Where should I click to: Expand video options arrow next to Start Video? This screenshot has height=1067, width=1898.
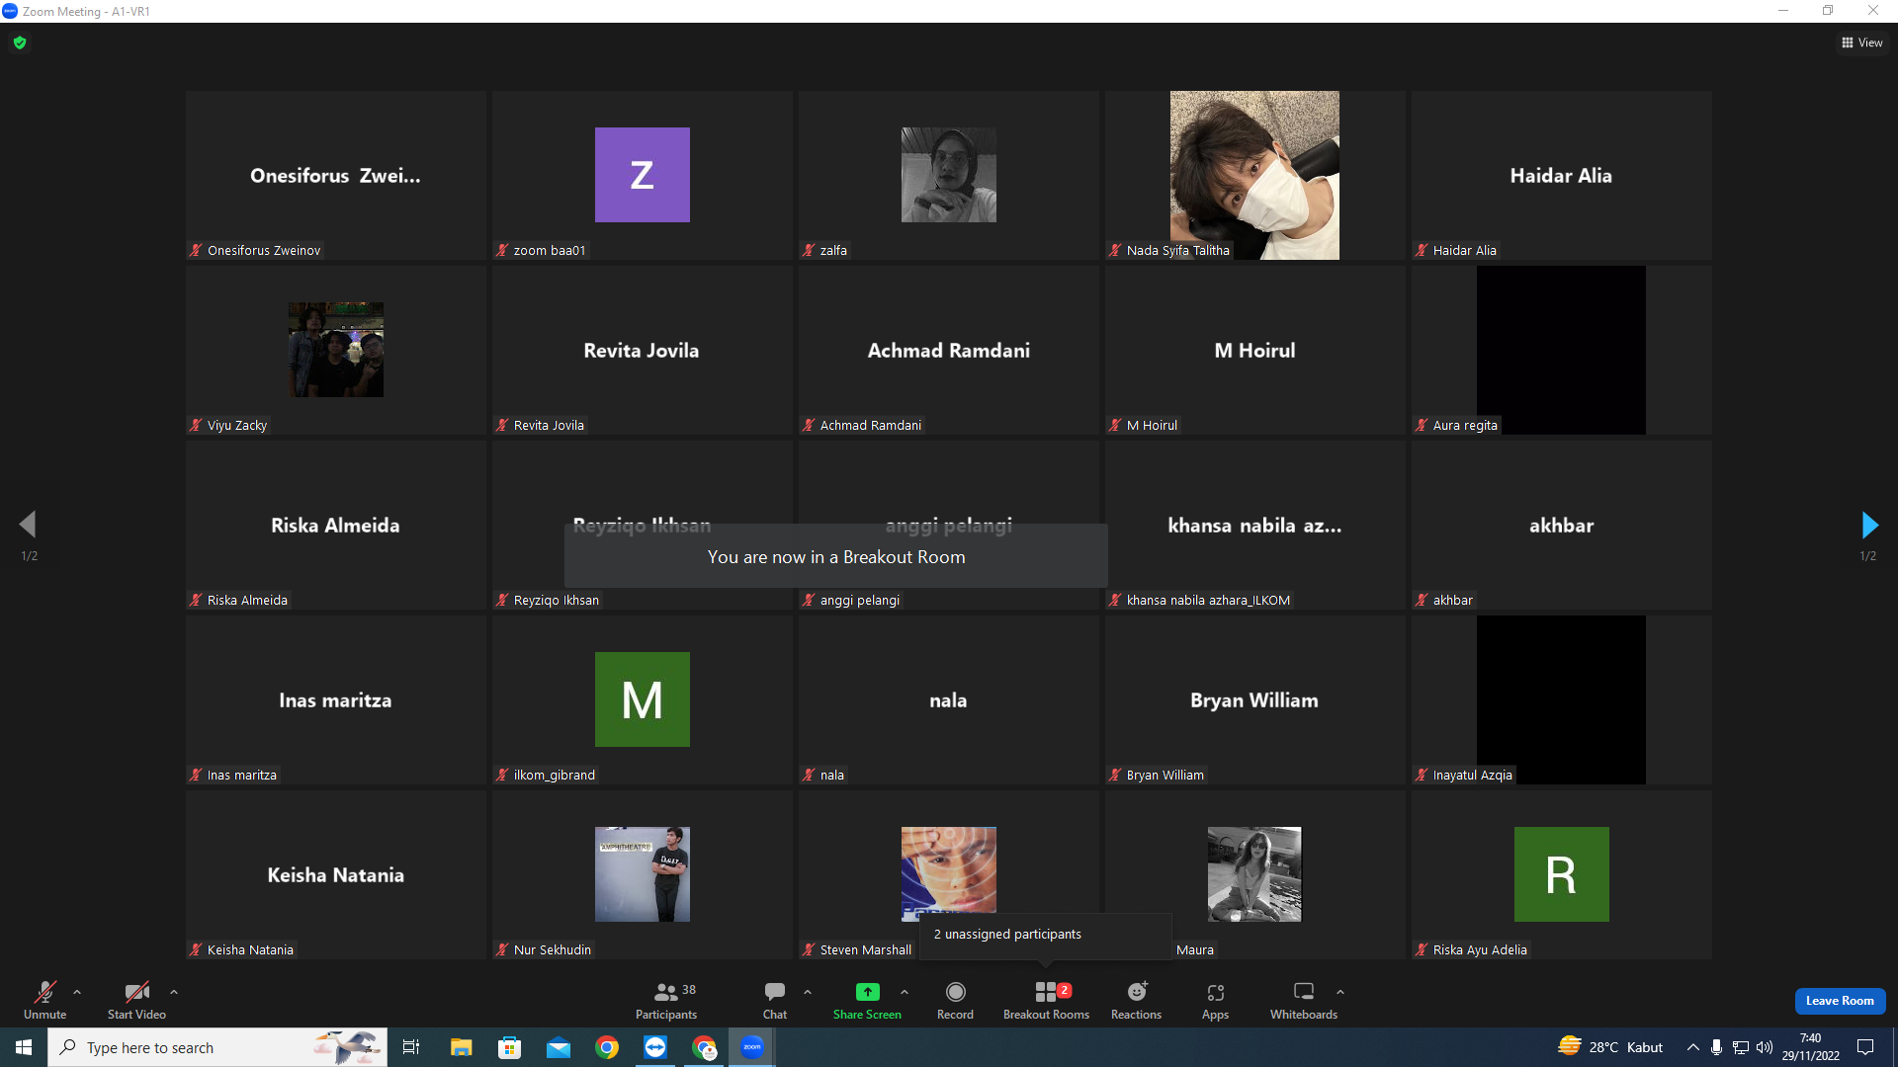click(174, 992)
